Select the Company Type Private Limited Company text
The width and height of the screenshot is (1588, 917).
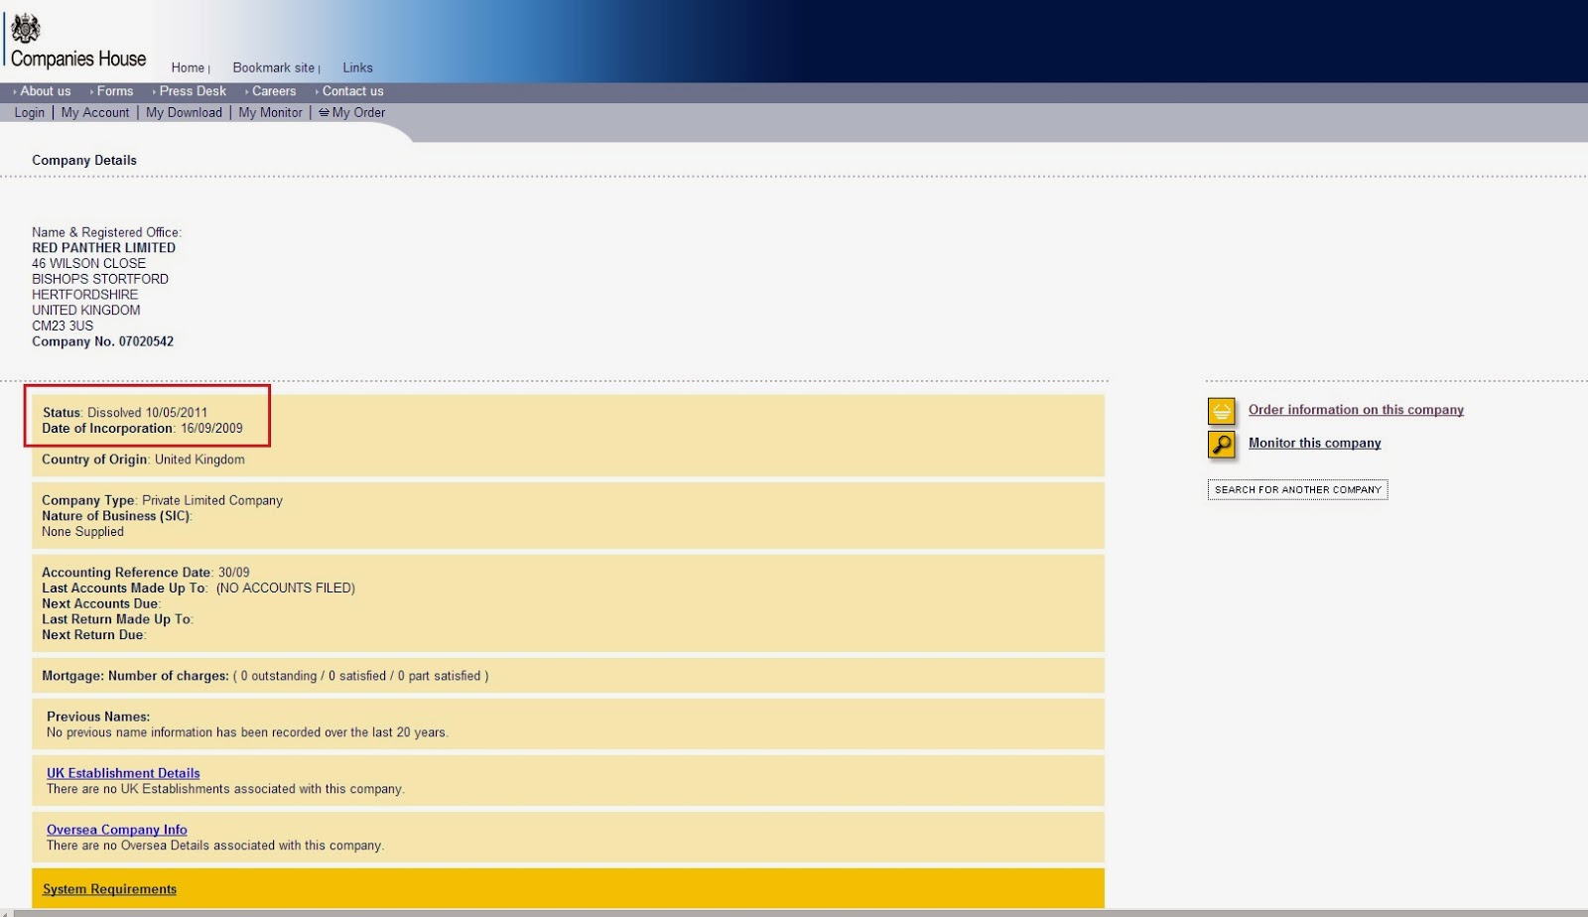[x=162, y=500]
